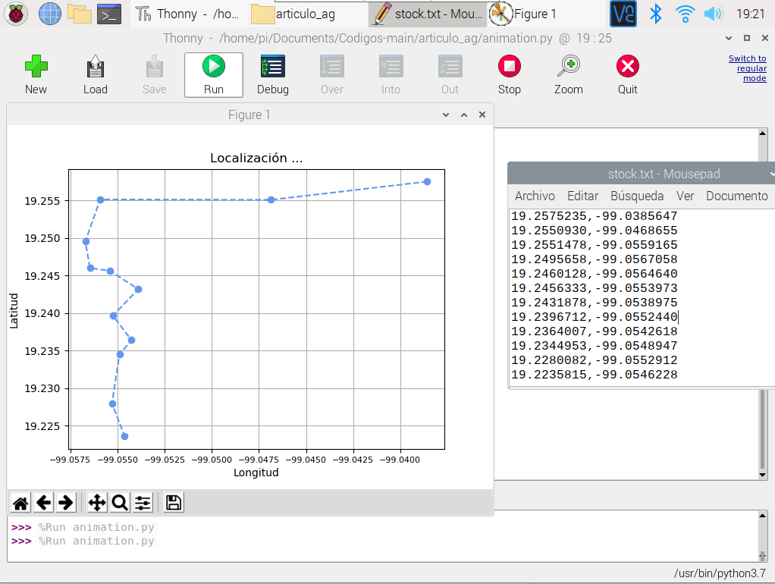Open a new file with New icon
Screen dimensions: 775x584
tap(36, 74)
